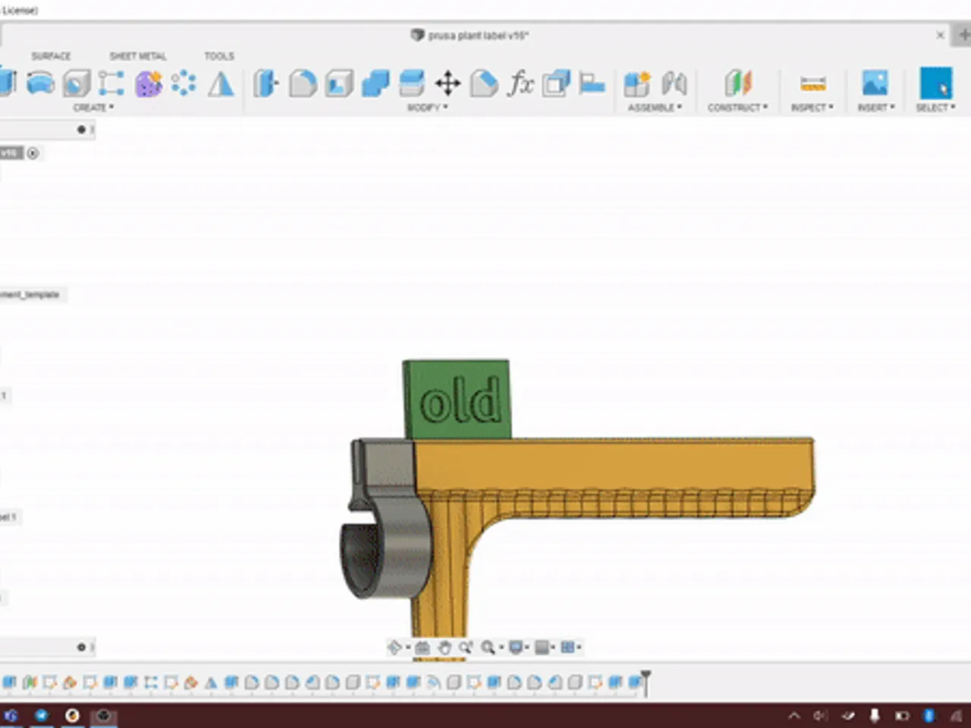Select the Combine tool

[375, 83]
